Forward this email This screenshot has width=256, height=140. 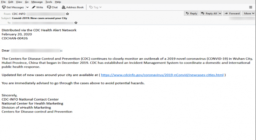pyautogui.click(x=232, y=14)
